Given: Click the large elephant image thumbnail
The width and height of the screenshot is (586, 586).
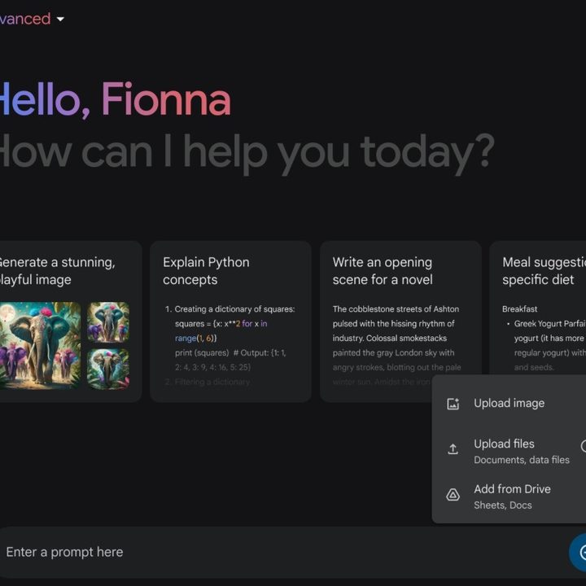Looking at the screenshot, I should pos(40,345).
